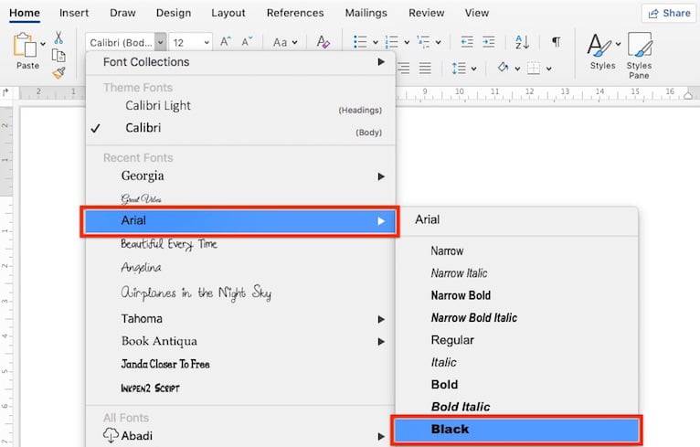Open the line spacing dropdown arrow
The height and width of the screenshot is (447, 700).
point(473,69)
